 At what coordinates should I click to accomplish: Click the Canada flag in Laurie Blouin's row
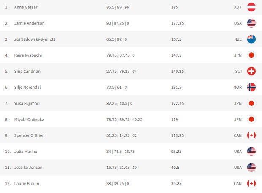tap(251, 184)
